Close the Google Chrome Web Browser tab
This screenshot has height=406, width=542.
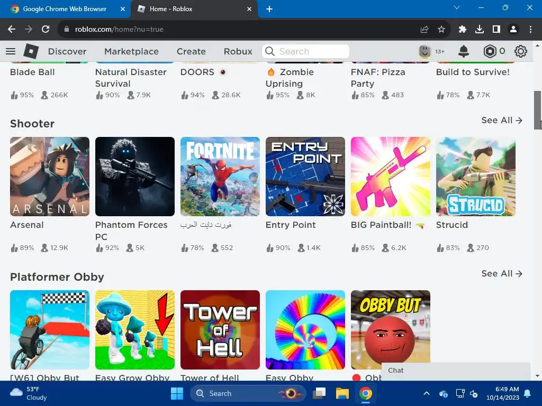click(x=123, y=9)
